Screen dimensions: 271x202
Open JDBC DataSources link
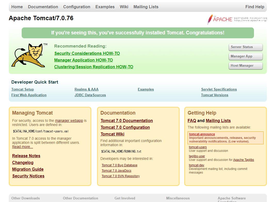pyautogui.click(x=90, y=95)
